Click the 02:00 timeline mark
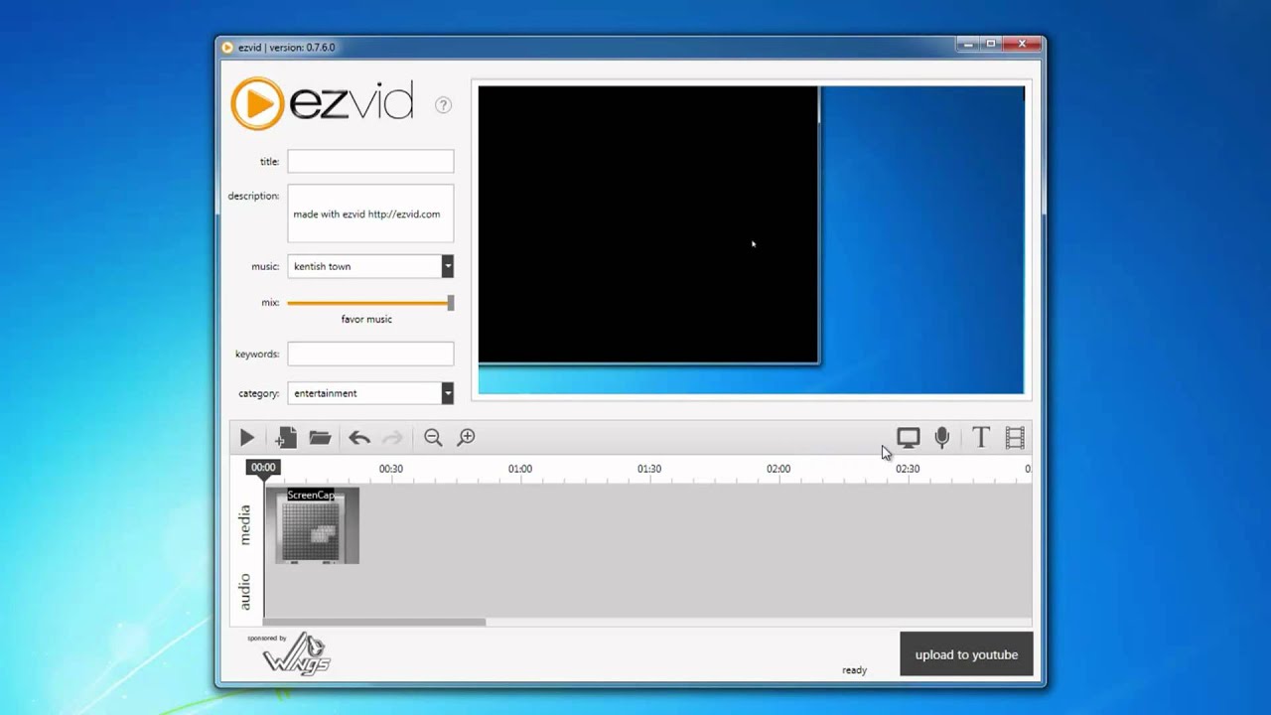 (778, 469)
